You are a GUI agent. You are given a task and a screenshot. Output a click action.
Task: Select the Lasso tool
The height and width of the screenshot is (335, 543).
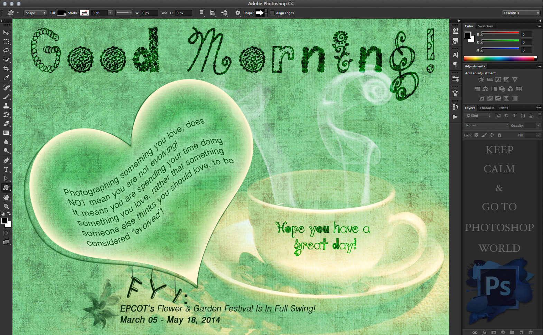coord(6,51)
